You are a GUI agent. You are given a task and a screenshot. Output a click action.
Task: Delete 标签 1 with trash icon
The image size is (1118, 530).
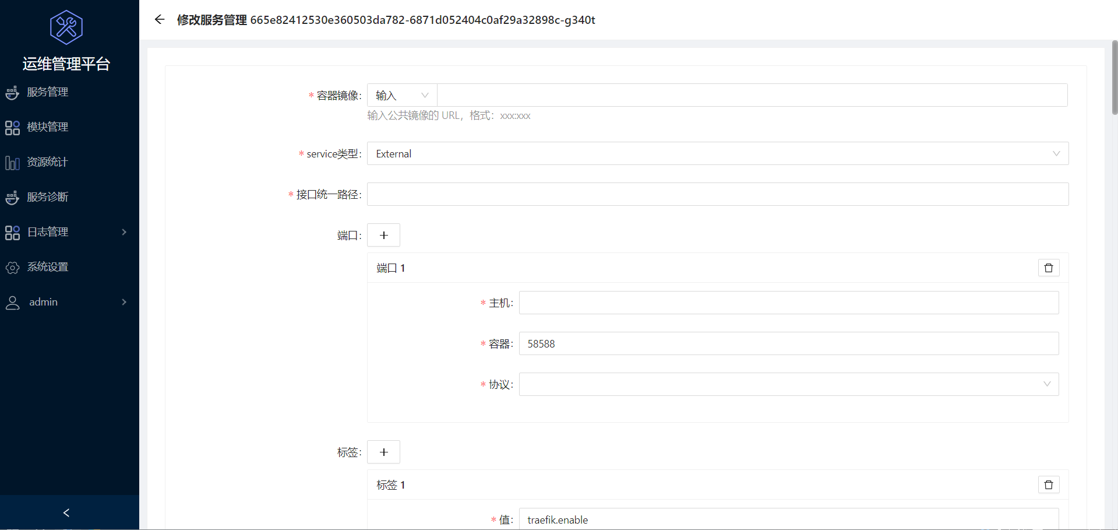[x=1049, y=485]
